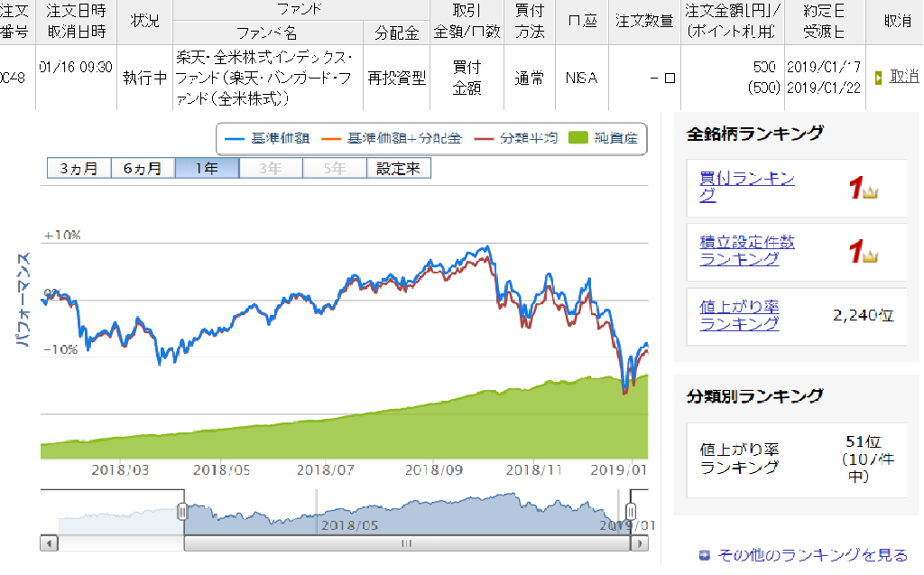Click the crown icon for 買付ランキング
This screenshot has width=924, height=575.
coord(871,192)
